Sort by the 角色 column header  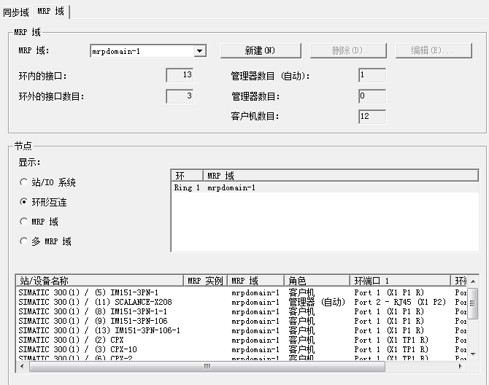tap(317, 281)
